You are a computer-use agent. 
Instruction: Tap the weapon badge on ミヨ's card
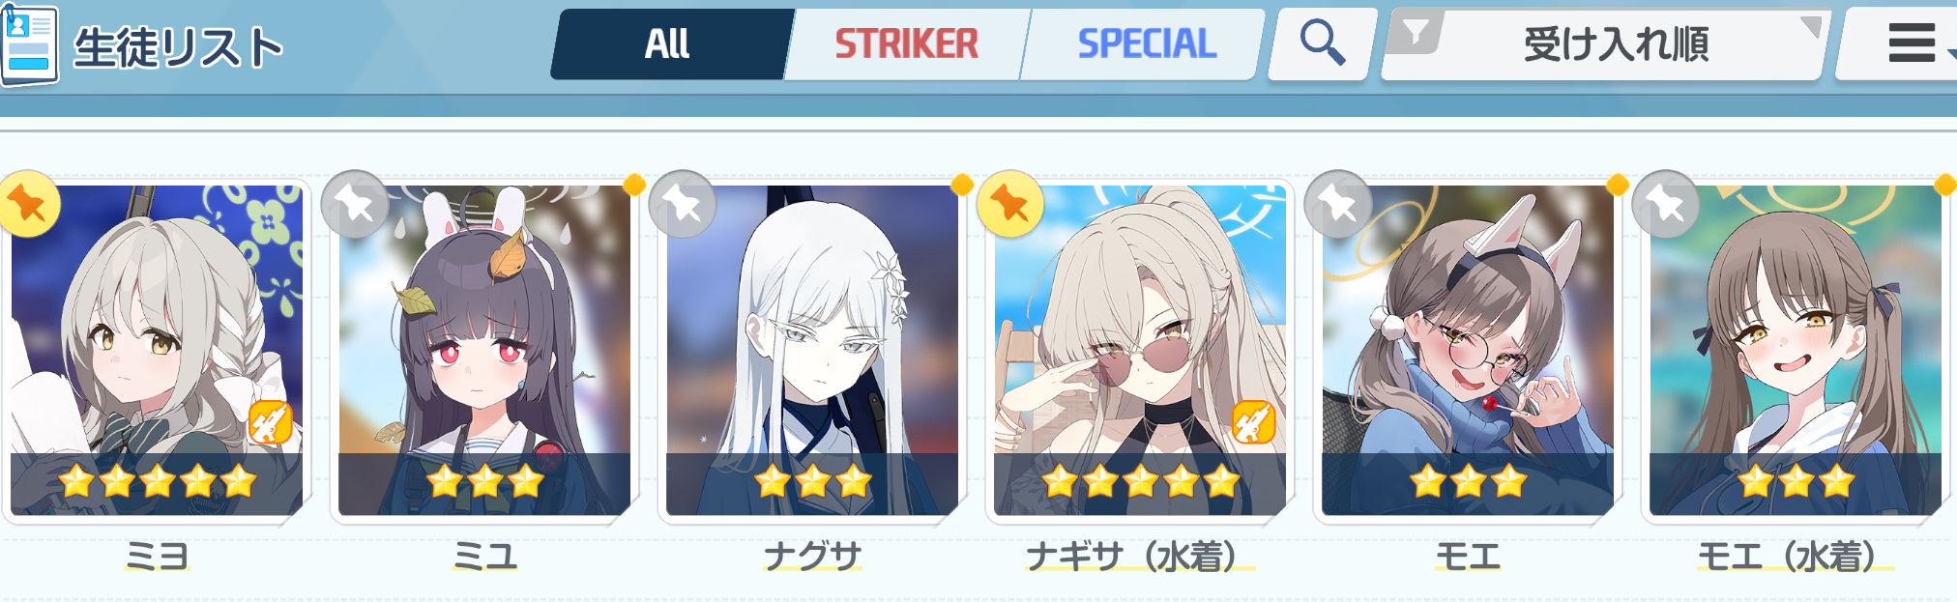pos(271,422)
